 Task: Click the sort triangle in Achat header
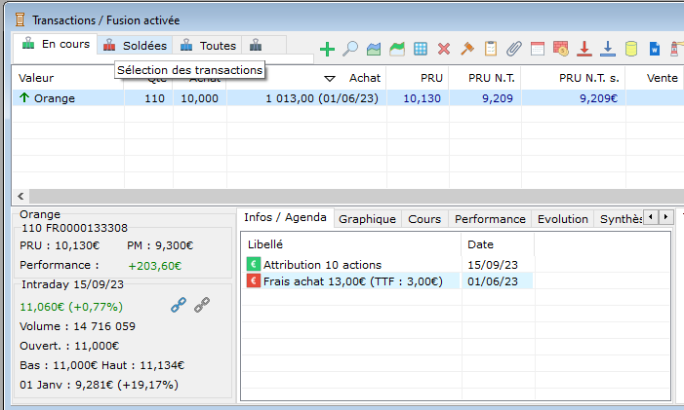(x=330, y=78)
